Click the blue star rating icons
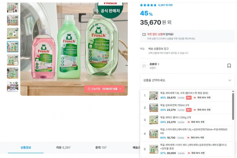This screenshot has width=237, height=158. pos(148,5)
